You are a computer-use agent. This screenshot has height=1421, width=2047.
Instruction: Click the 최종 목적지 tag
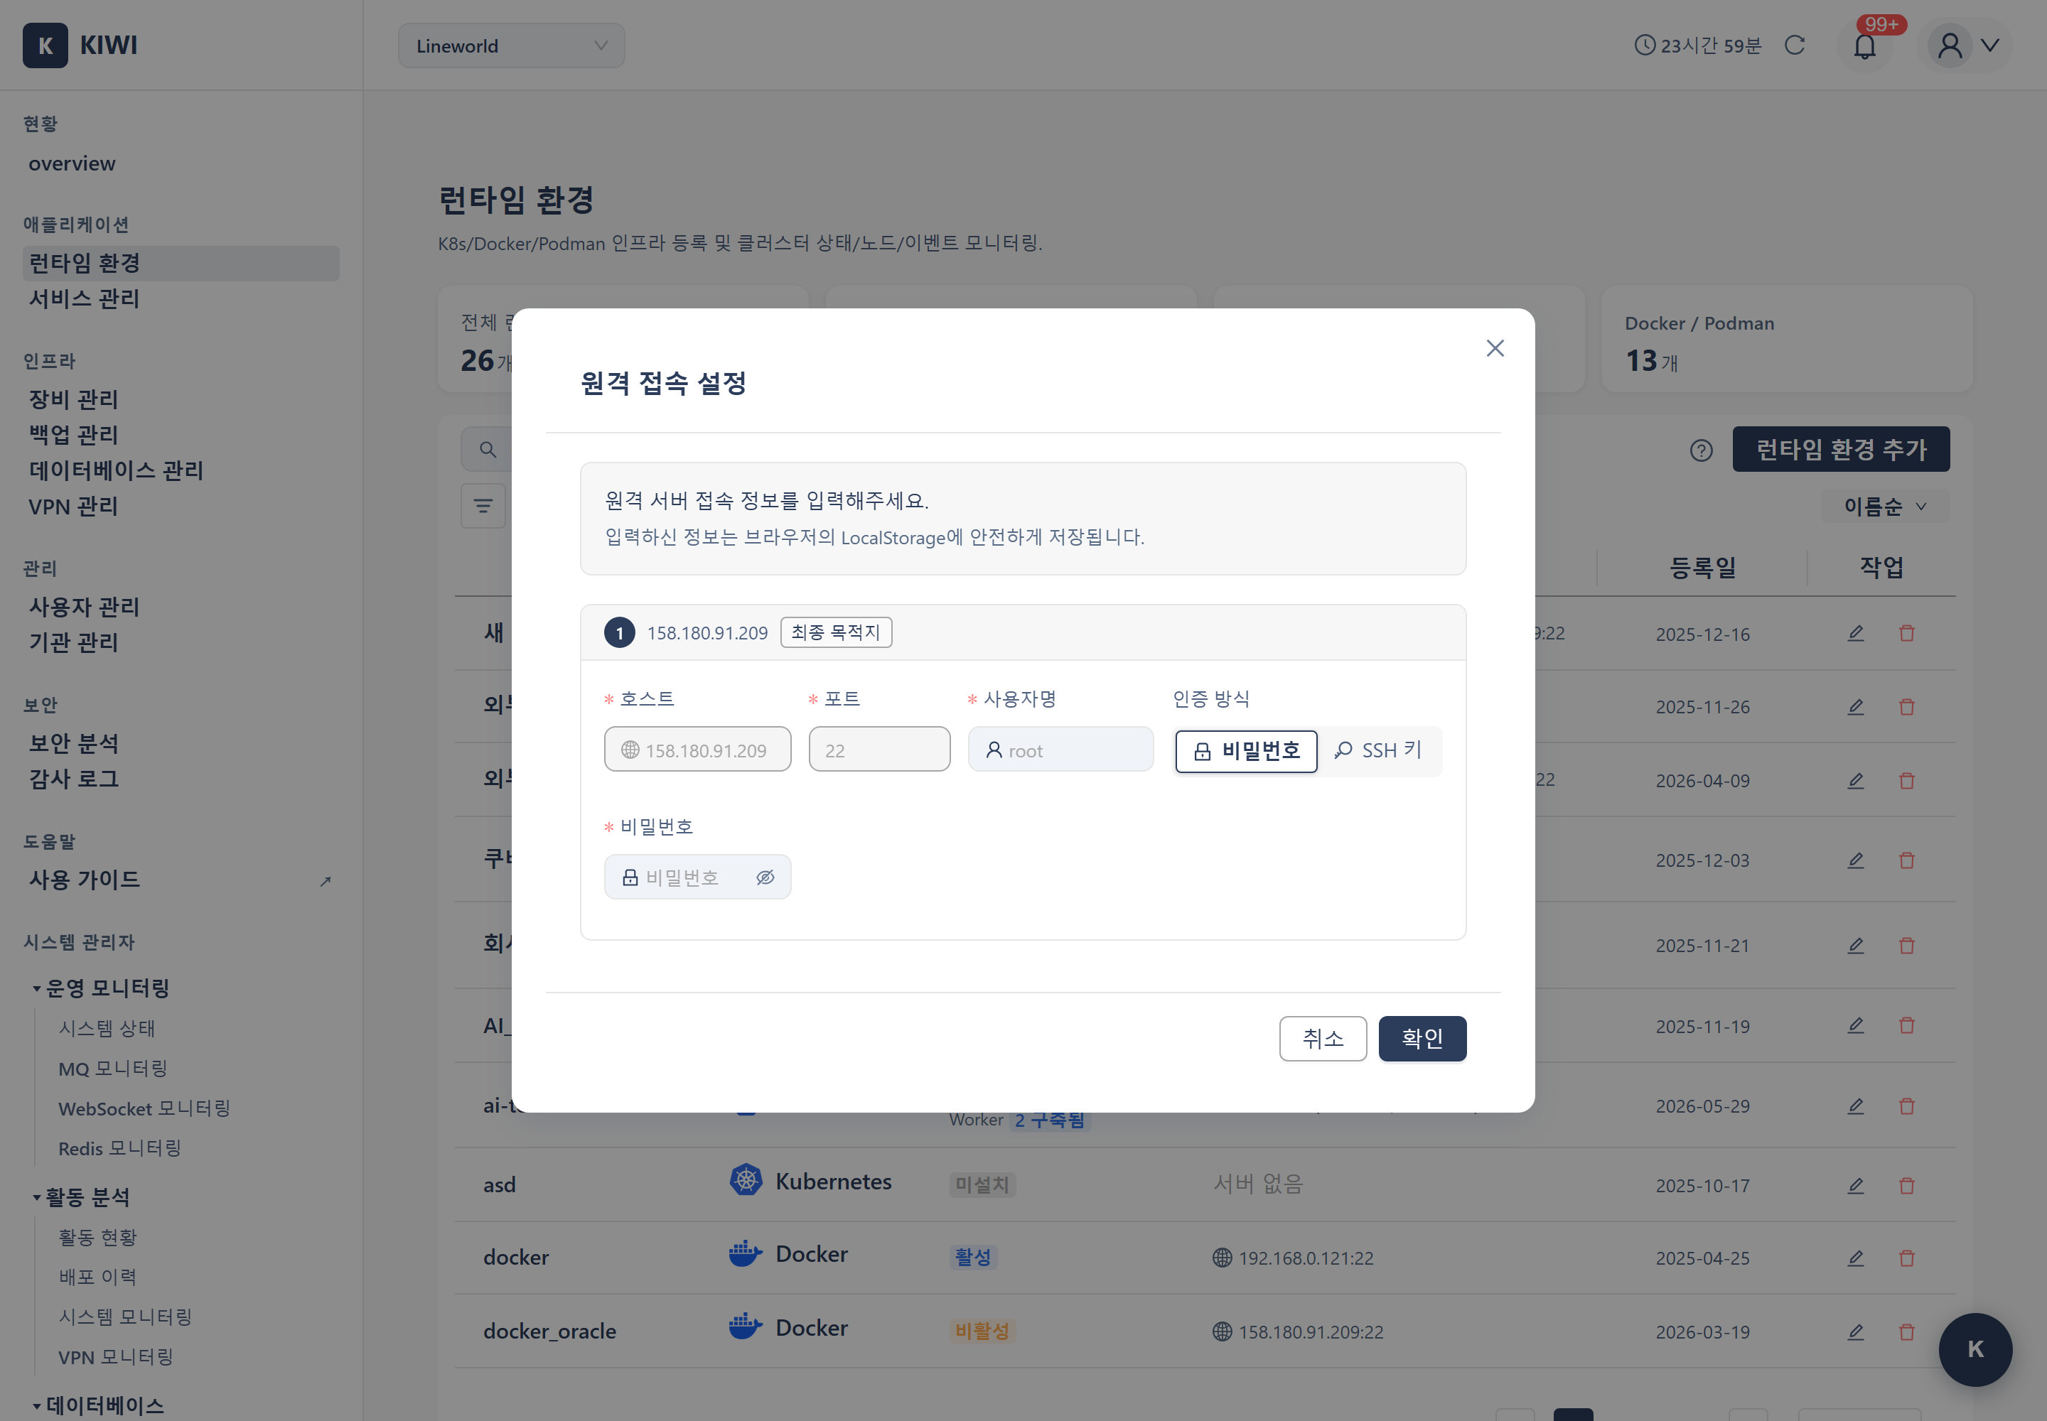pos(836,632)
